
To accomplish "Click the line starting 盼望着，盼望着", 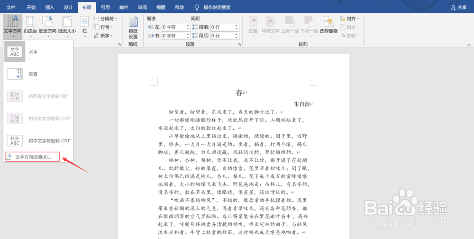I will pyautogui.click(x=224, y=112).
